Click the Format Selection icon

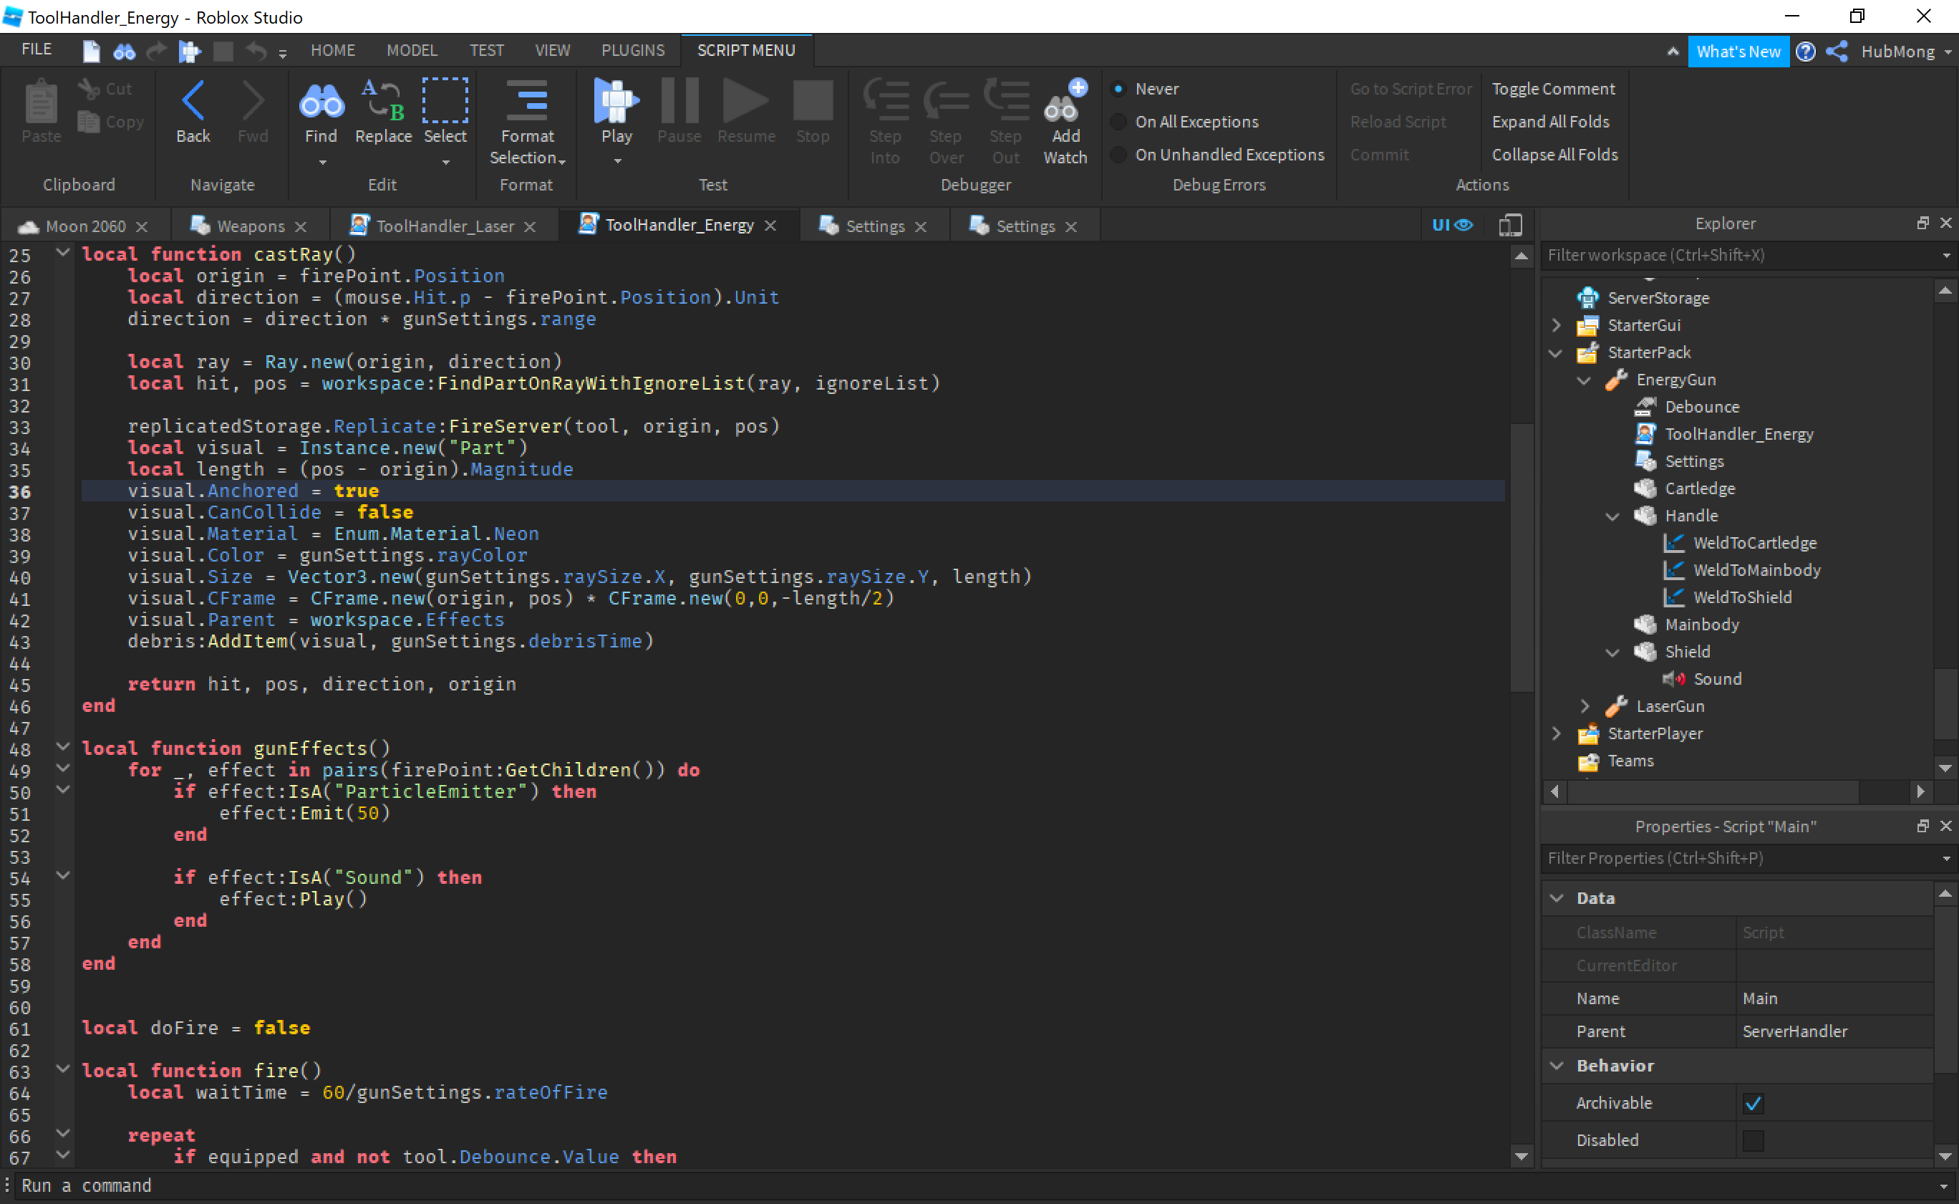(x=526, y=102)
